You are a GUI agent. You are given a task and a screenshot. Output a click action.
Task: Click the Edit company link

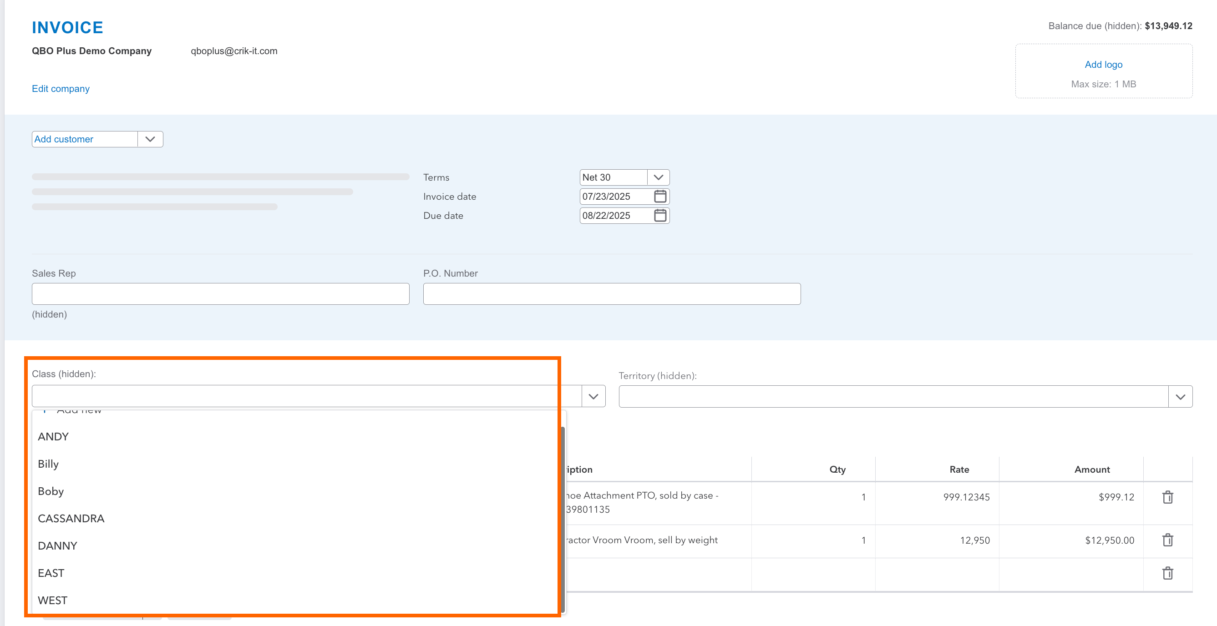(61, 89)
